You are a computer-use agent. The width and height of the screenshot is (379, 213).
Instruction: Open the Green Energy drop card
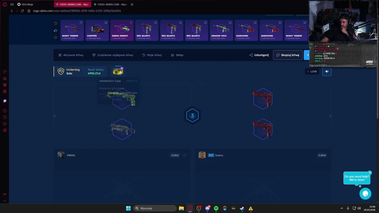[122, 30]
